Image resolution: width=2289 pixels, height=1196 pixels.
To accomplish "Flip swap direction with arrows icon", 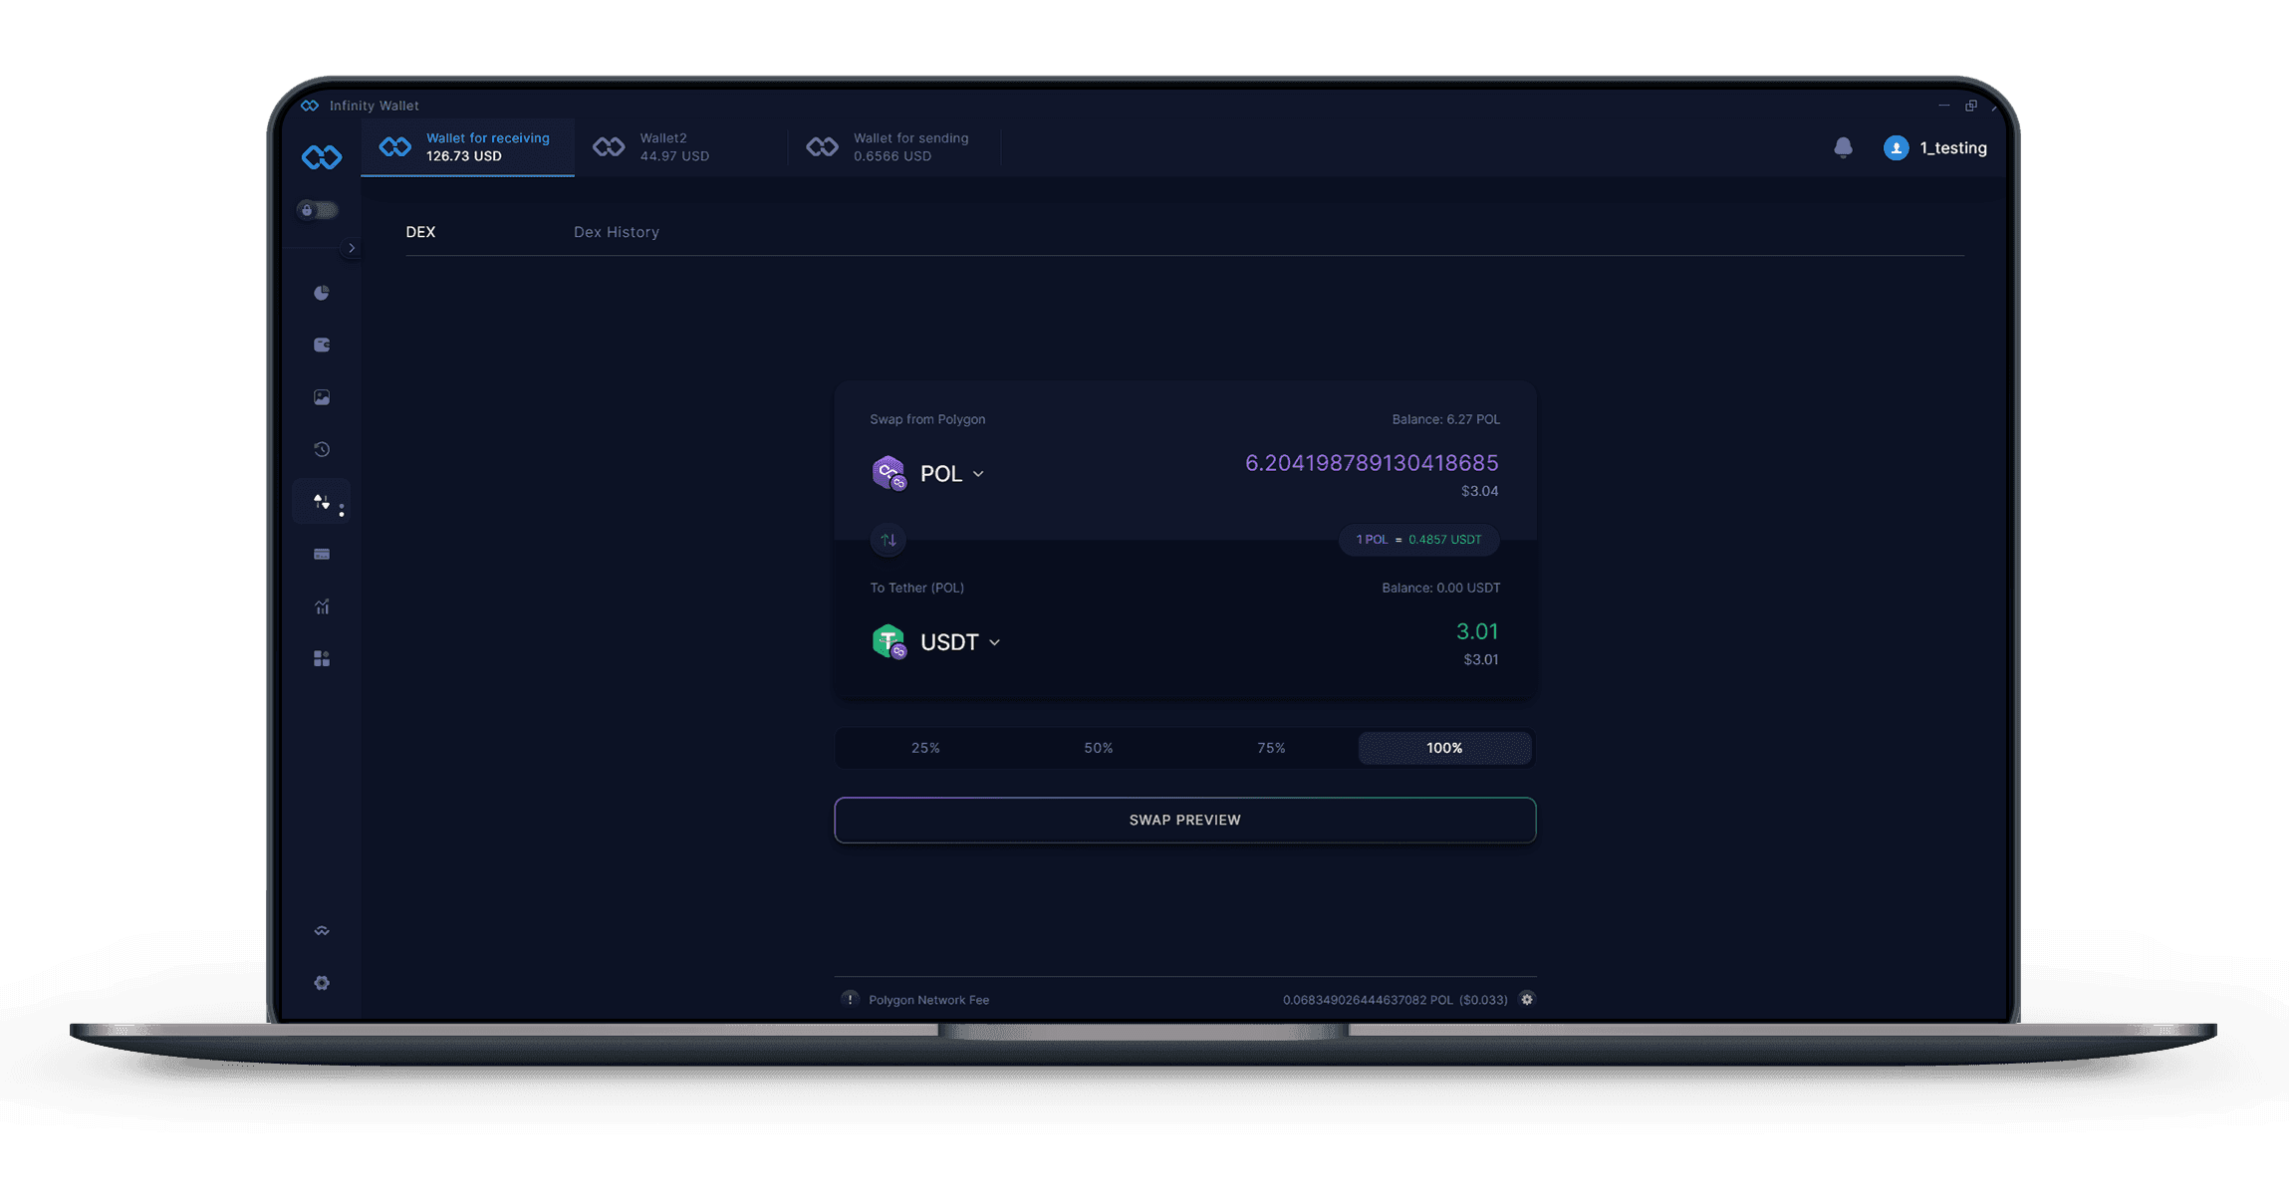I will click(889, 540).
